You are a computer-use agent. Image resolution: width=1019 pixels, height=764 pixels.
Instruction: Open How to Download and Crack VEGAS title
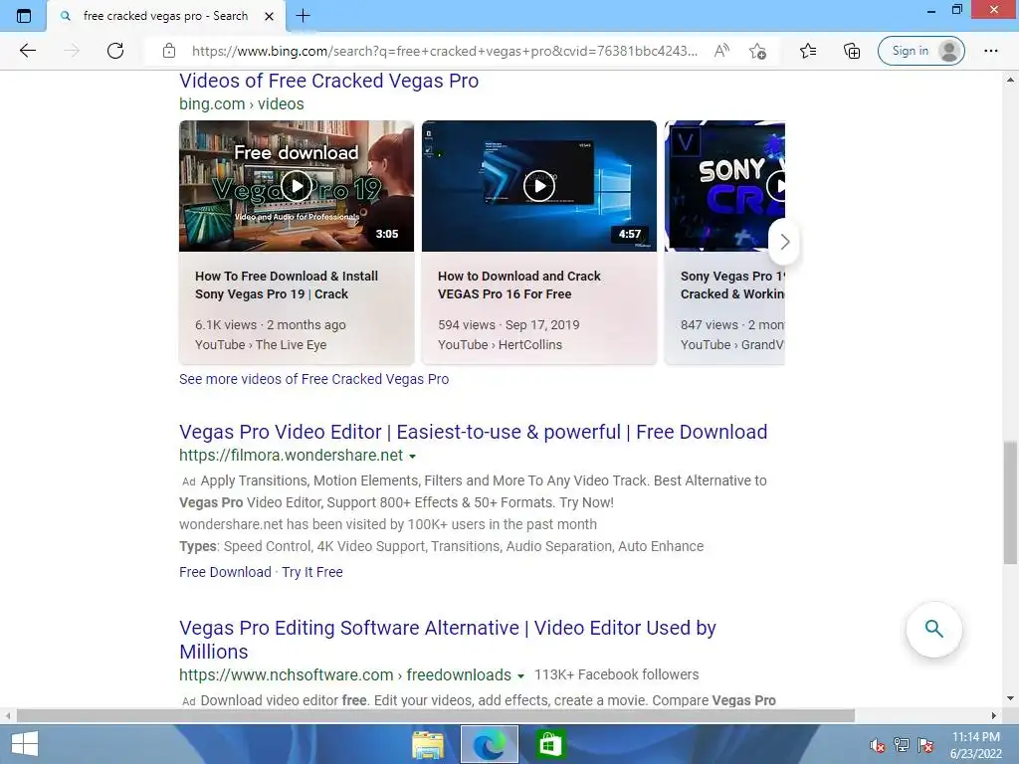coord(519,286)
